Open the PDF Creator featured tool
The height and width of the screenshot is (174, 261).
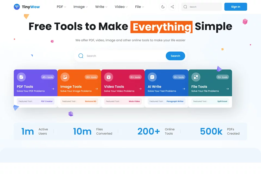tap(47, 101)
